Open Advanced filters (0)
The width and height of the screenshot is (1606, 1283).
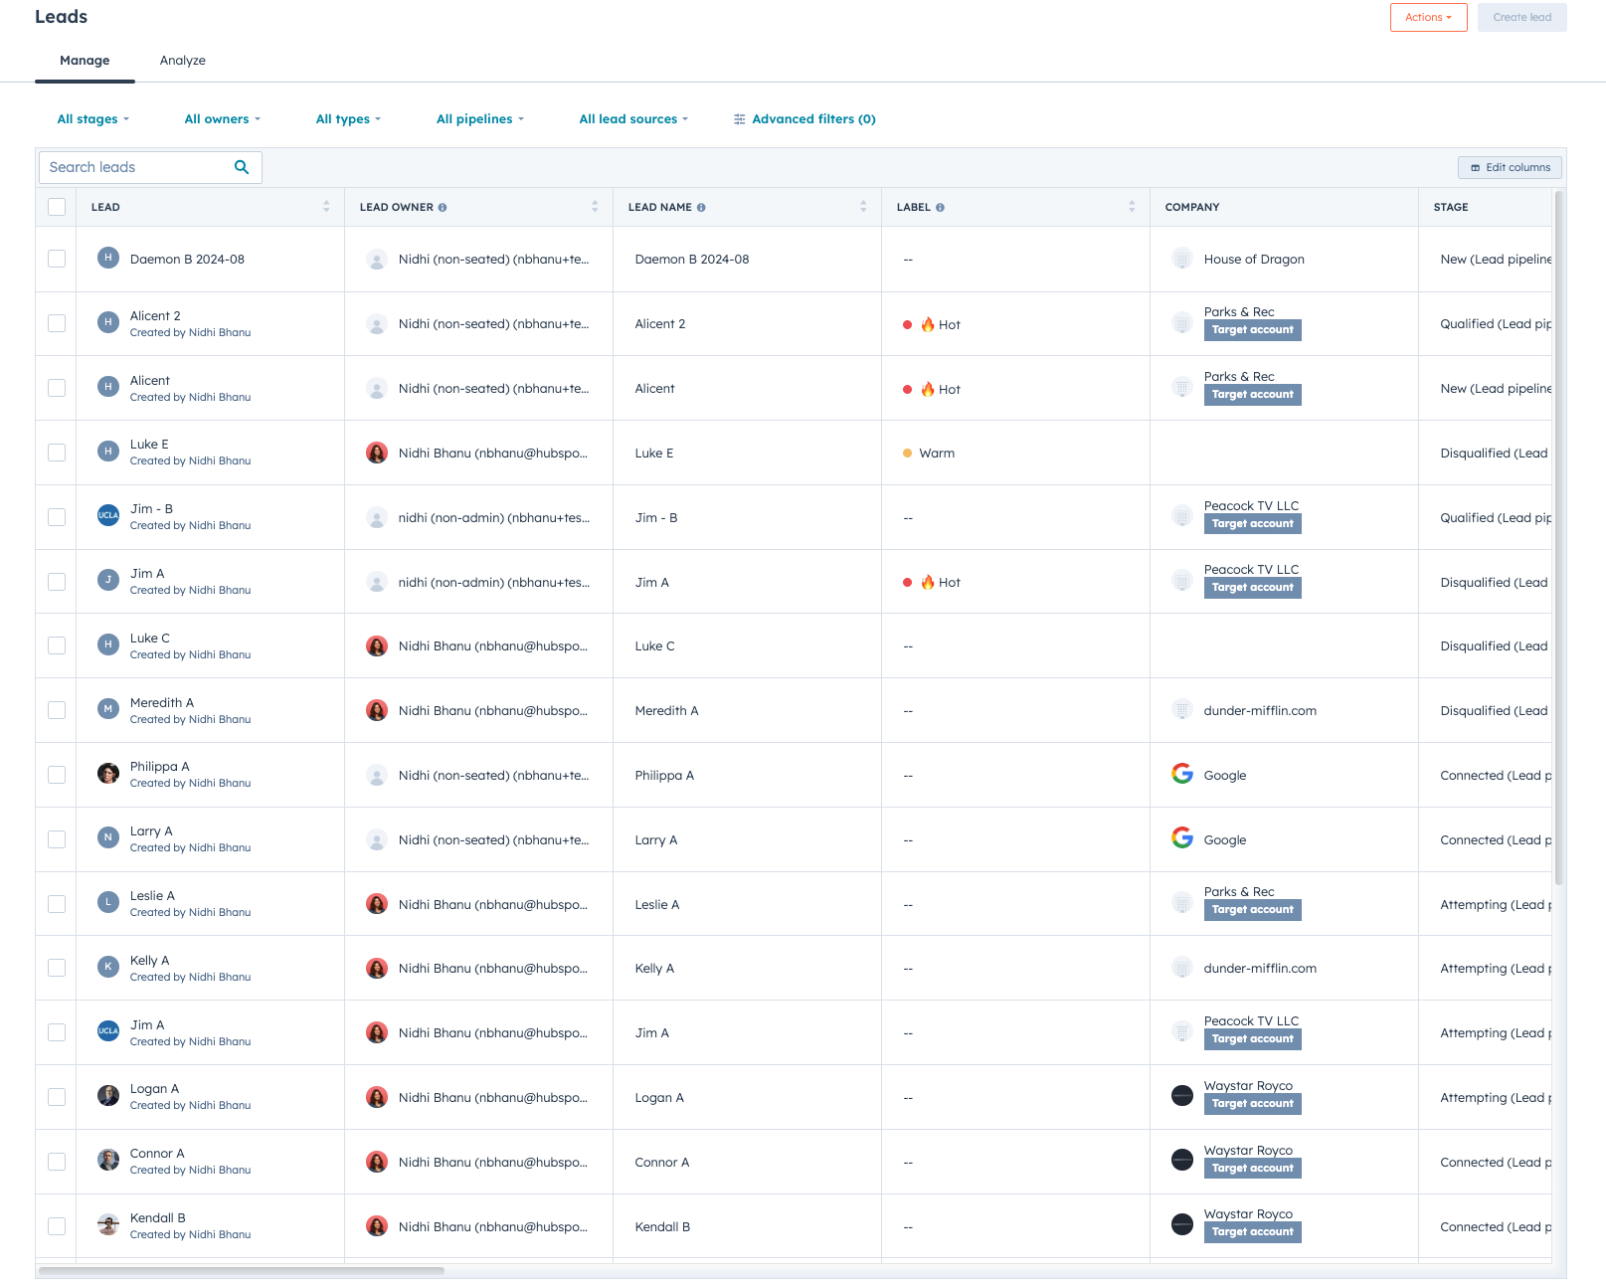(803, 119)
